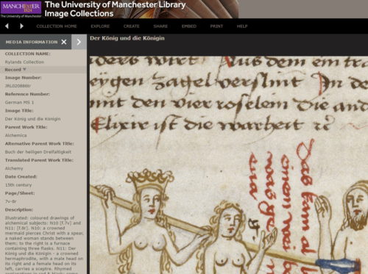Collapse the Record section arrow
The height and width of the screenshot is (274, 368).
tap(24, 69)
